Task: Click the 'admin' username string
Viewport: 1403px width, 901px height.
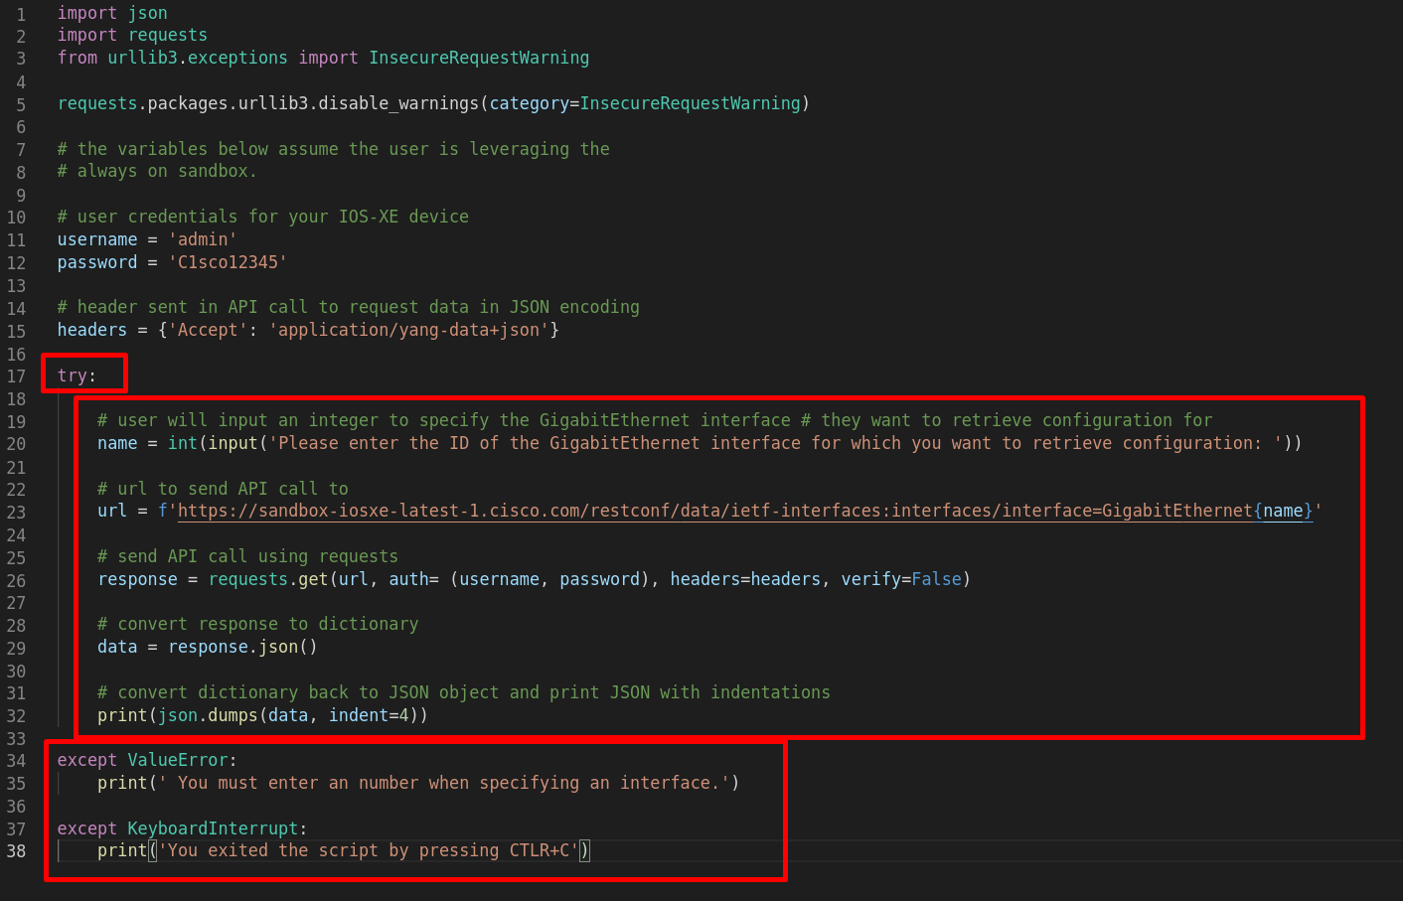Action: point(203,239)
